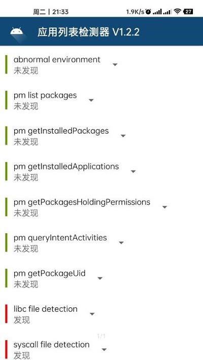Tap the 应用列表检测器 V1.2.2 title
The image size is (203, 360).
[88, 32]
